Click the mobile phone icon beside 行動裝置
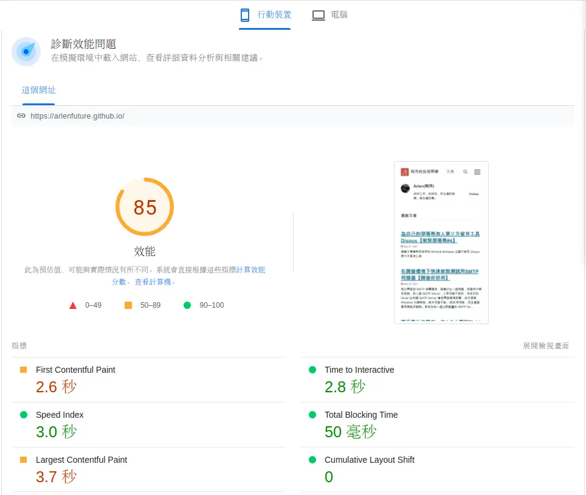Image resolution: width=586 pixels, height=495 pixels. 244,15
